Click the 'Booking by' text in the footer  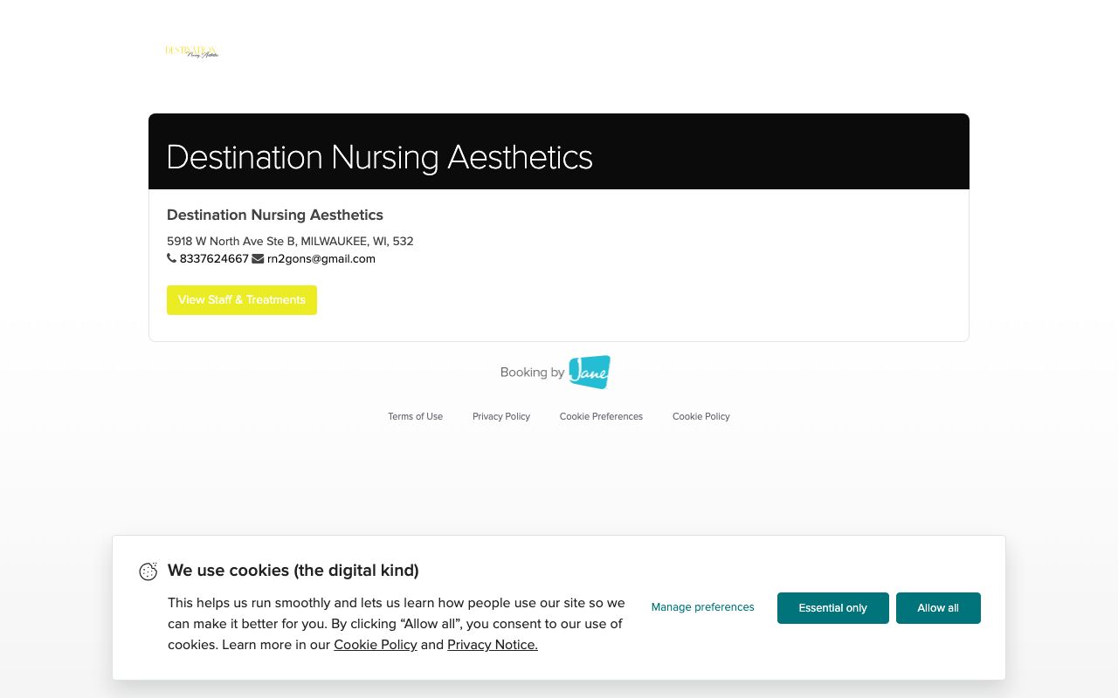[532, 373]
